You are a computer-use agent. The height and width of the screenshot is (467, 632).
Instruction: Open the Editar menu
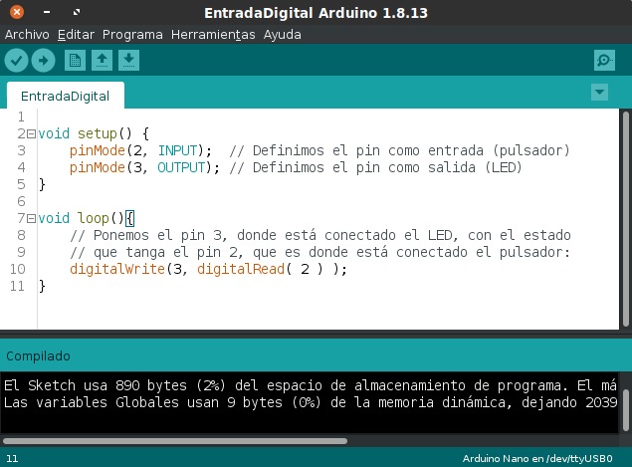click(76, 34)
